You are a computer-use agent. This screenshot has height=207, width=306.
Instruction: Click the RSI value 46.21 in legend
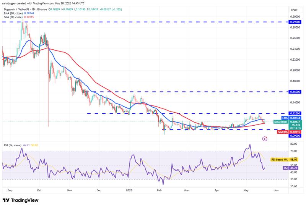click(x=26, y=145)
